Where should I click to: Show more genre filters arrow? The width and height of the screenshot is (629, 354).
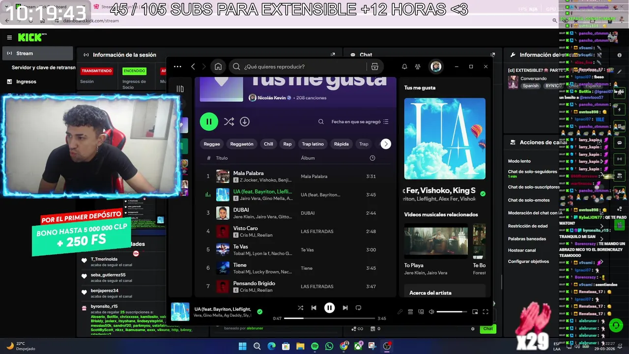(386, 144)
